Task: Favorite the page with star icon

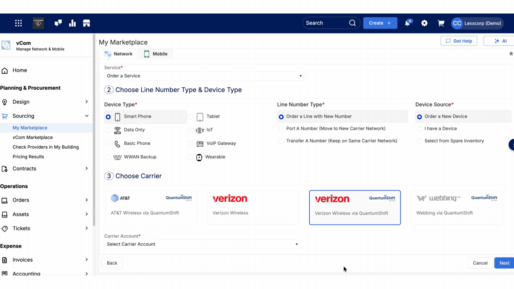Action: pyautogui.click(x=511, y=54)
